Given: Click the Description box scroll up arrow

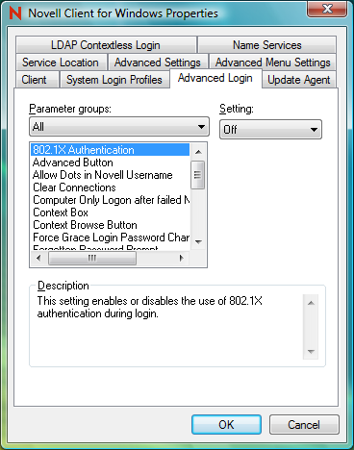Looking at the screenshot, I should (311, 303).
